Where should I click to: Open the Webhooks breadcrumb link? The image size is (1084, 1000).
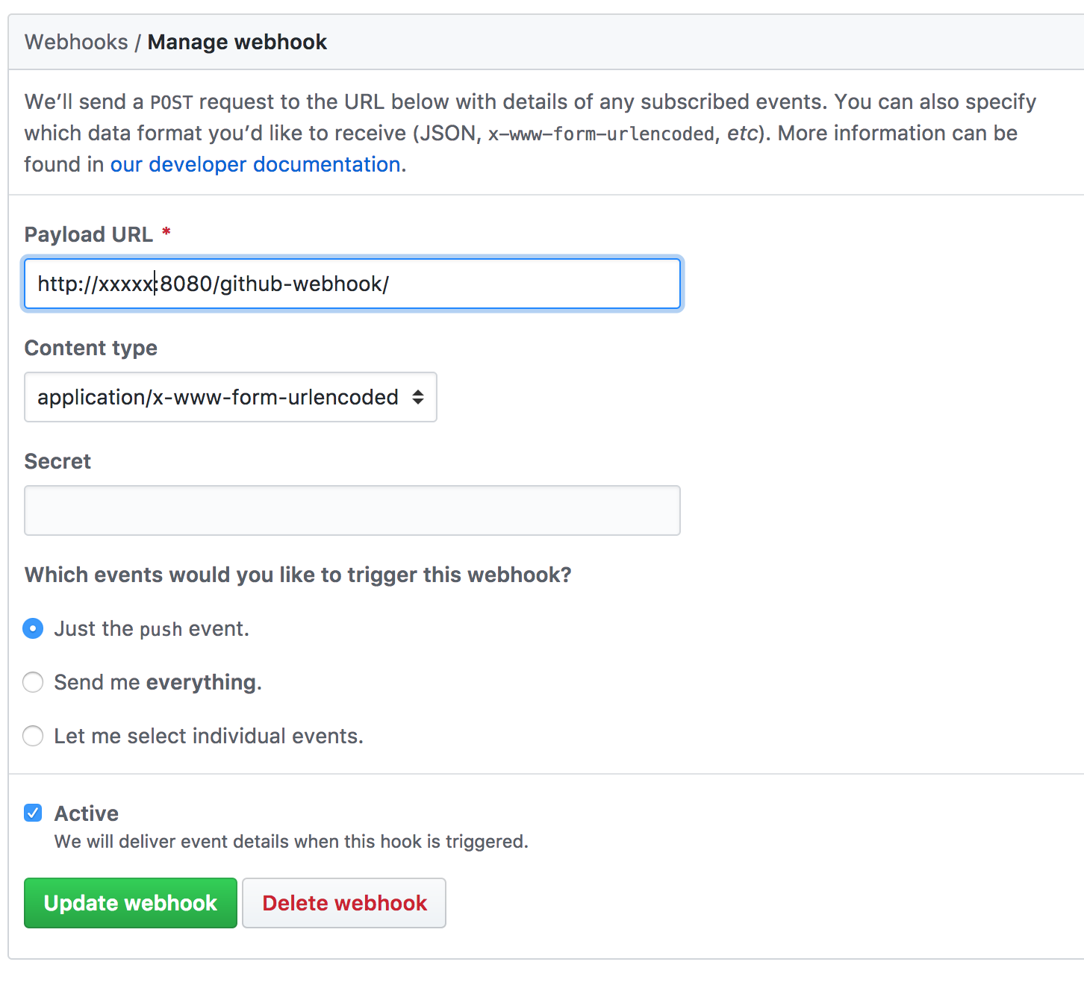pyautogui.click(x=76, y=42)
